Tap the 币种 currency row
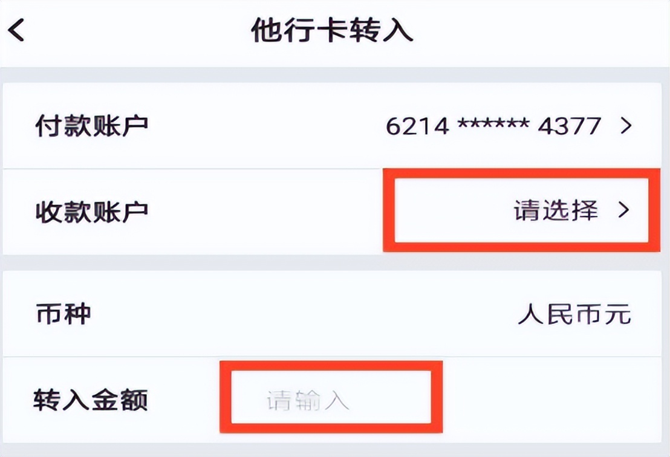This screenshot has height=457, width=670. [62, 314]
